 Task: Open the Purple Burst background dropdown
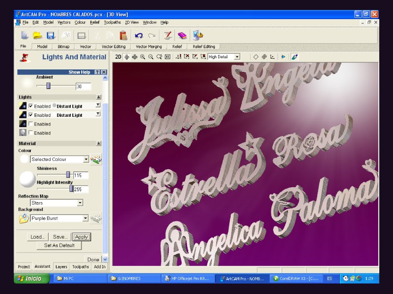[85, 218]
